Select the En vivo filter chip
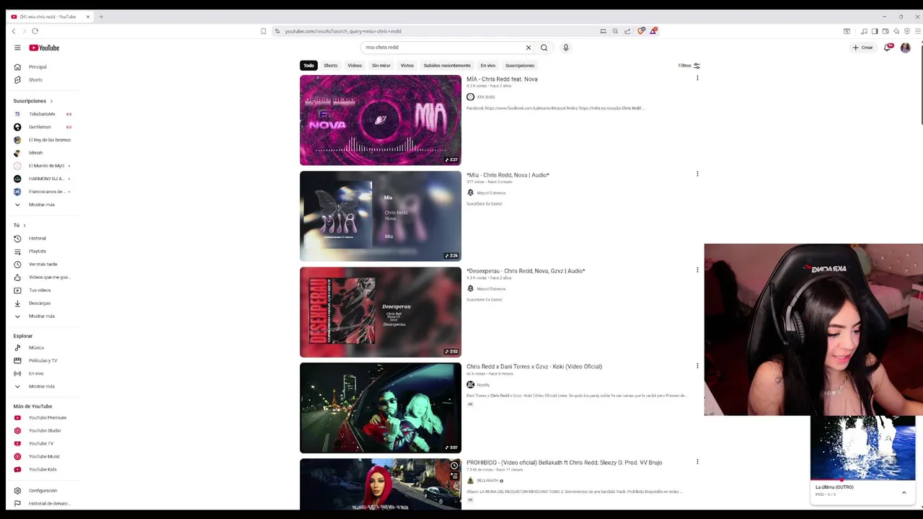Screen dimensions: 923x519 coord(488,66)
